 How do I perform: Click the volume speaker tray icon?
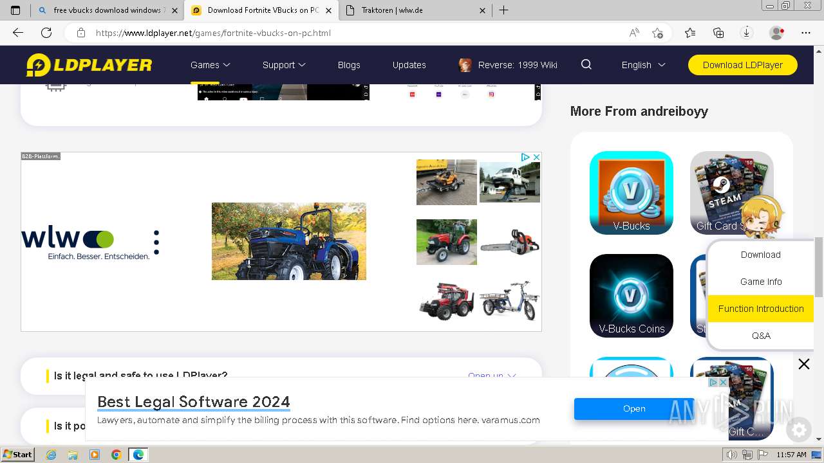(732, 455)
